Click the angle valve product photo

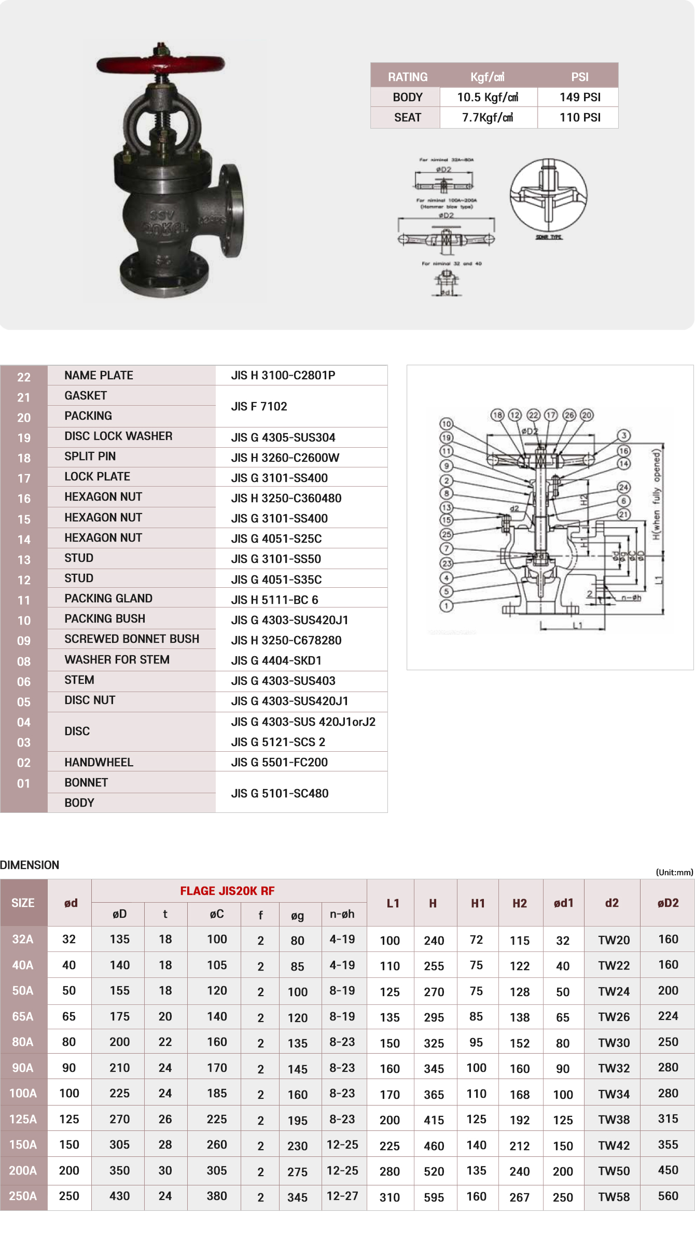(169, 170)
